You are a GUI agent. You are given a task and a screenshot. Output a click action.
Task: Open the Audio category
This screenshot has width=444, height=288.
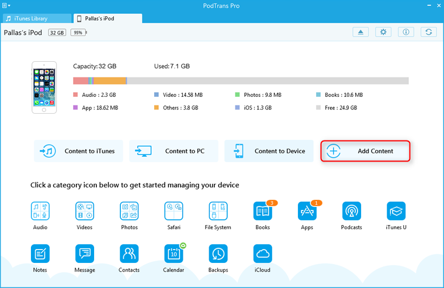pyautogui.click(x=40, y=210)
